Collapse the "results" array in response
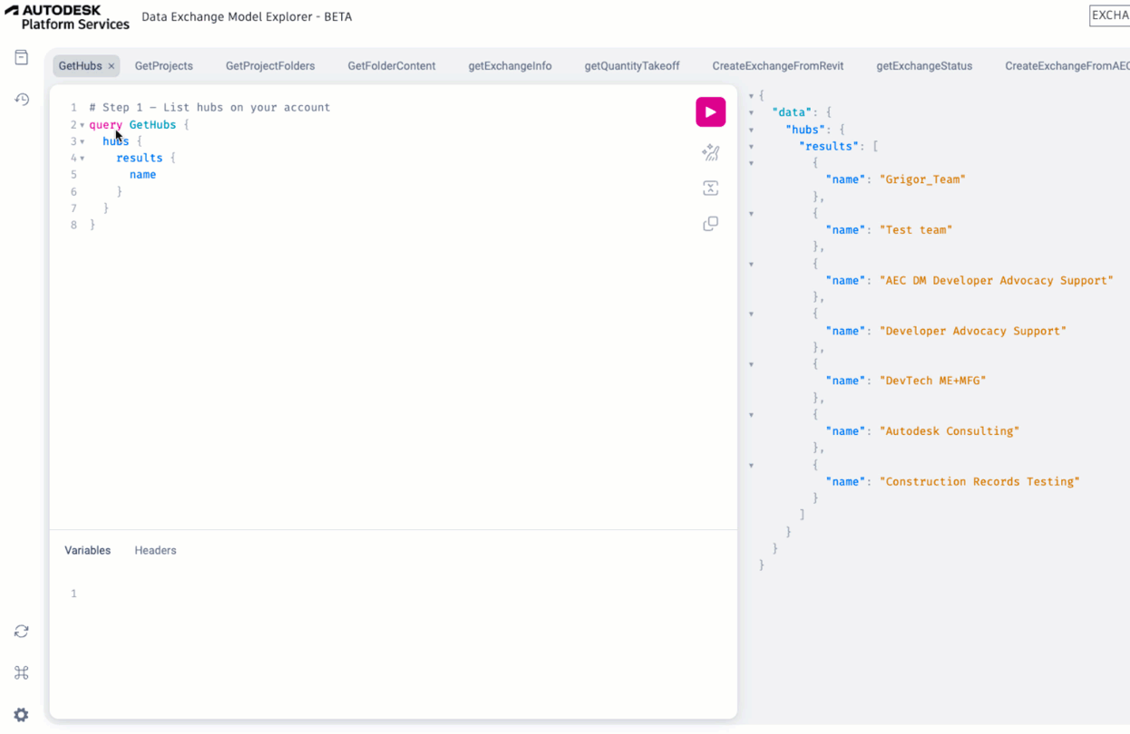Image resolution: width=1130 pixels, height=734 pixels. [x=751, y=147]
